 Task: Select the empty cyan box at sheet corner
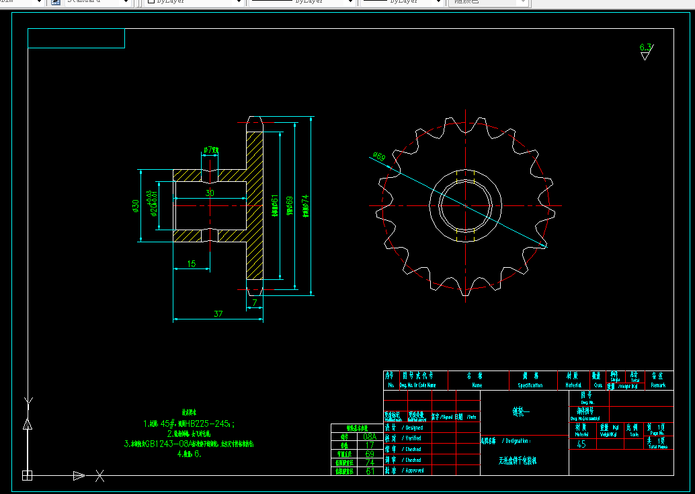76,38
